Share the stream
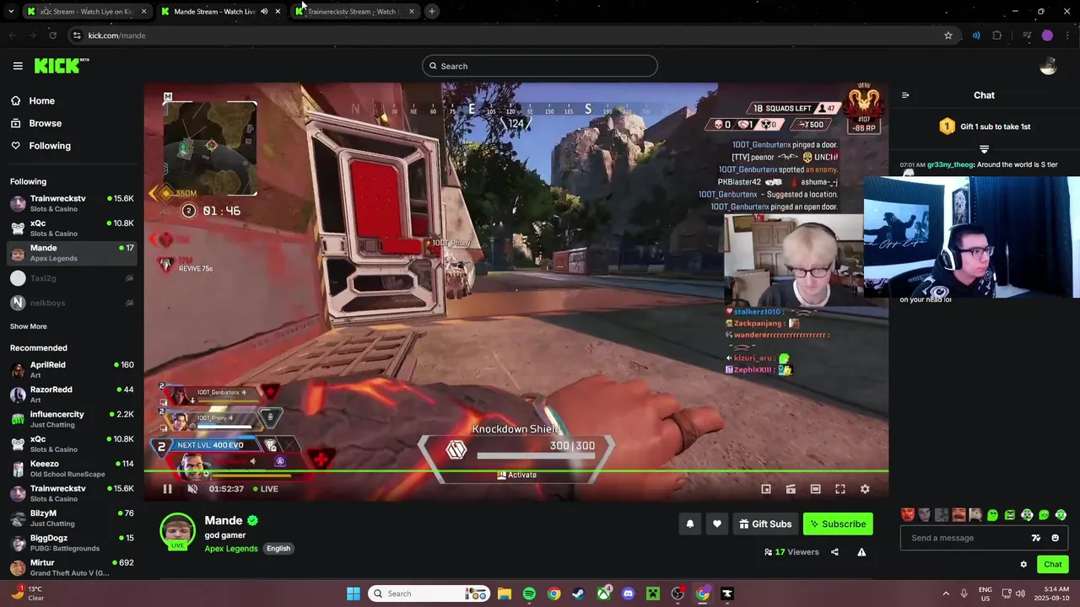 coord(834,552)
